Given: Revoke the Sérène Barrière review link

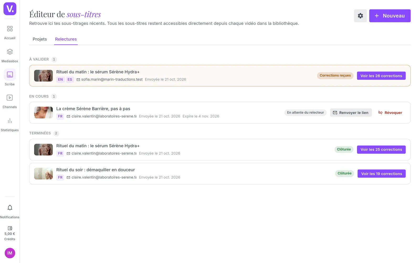Looking at the screenshot, I should pos(390,113).
